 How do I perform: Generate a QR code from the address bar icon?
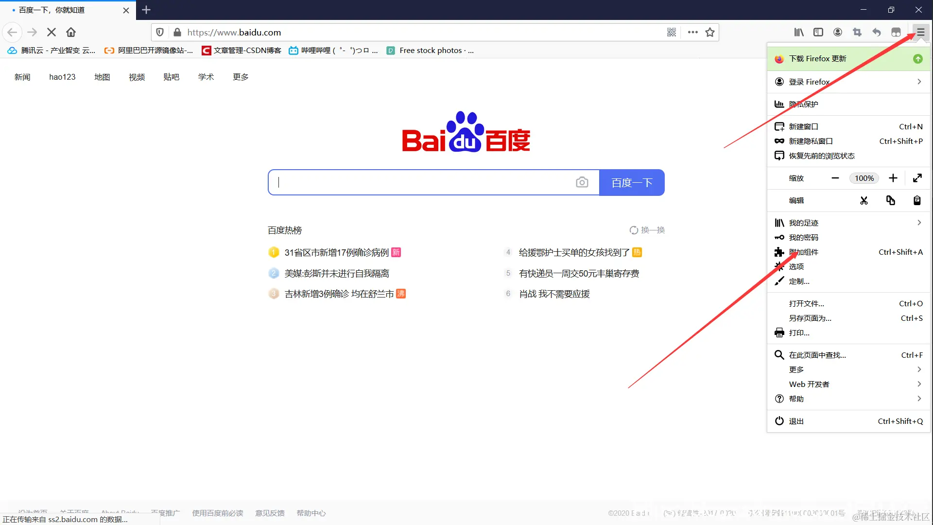click(x=672, y=32)
